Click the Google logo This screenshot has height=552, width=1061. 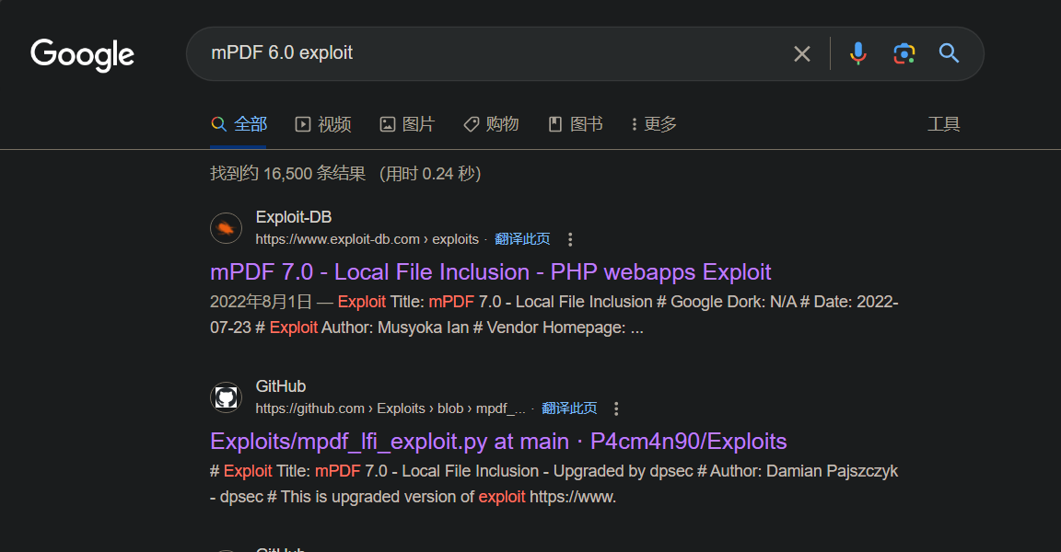[x=83, y=54]
